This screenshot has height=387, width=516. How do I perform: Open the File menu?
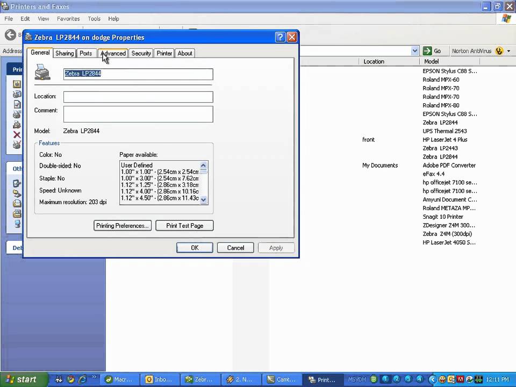click(x=9, y=19)
